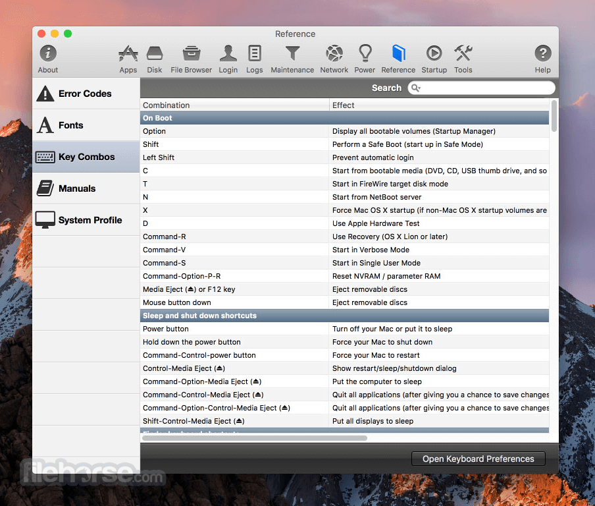This screenshot has width=595, height=506.
Task: Select the Option combination row
Action: point(344,131)
